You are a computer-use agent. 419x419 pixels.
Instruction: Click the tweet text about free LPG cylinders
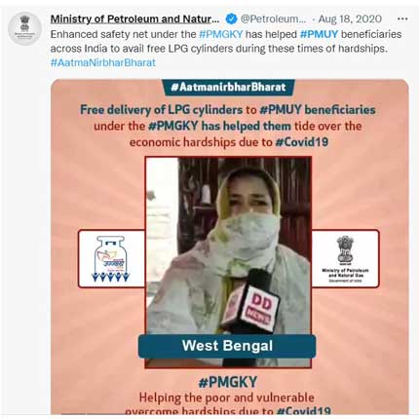pos(226,41)
